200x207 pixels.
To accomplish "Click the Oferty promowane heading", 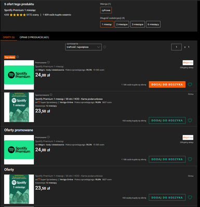I will 19,130.
